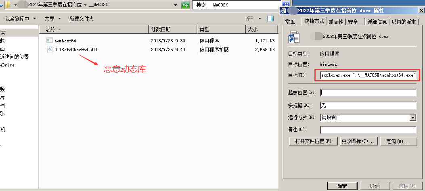Image resolution: width=425 pixels, height=191 pixels.
Task: Sort by the 名称 column header
Action: click(x=94, y=29)
